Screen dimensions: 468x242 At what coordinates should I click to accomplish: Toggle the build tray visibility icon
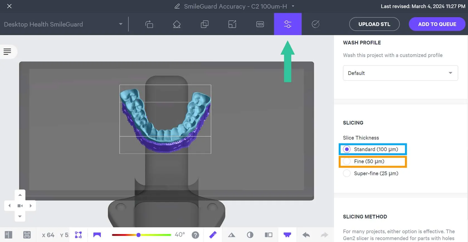pos(287,235)
